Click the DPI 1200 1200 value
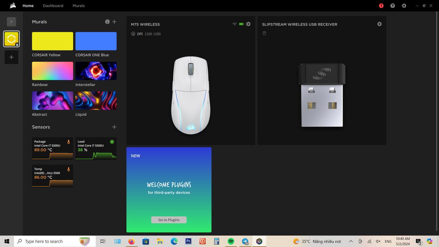Screen dimensions: 439x247 click(153, 34)
